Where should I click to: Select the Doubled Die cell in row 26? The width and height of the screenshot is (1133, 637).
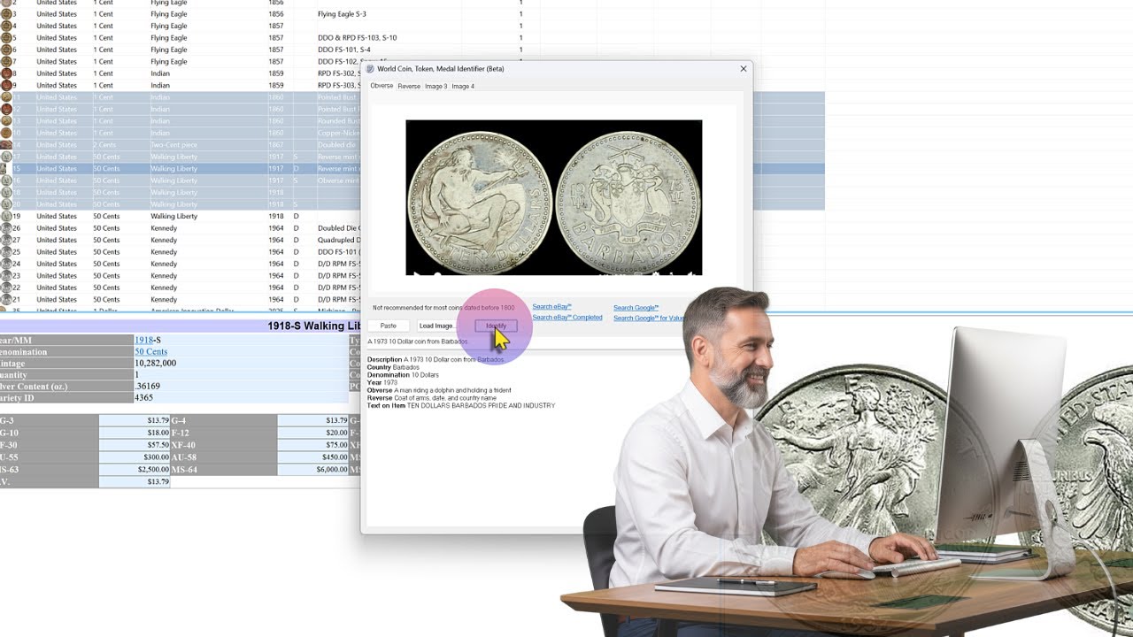tap(338, 228)
